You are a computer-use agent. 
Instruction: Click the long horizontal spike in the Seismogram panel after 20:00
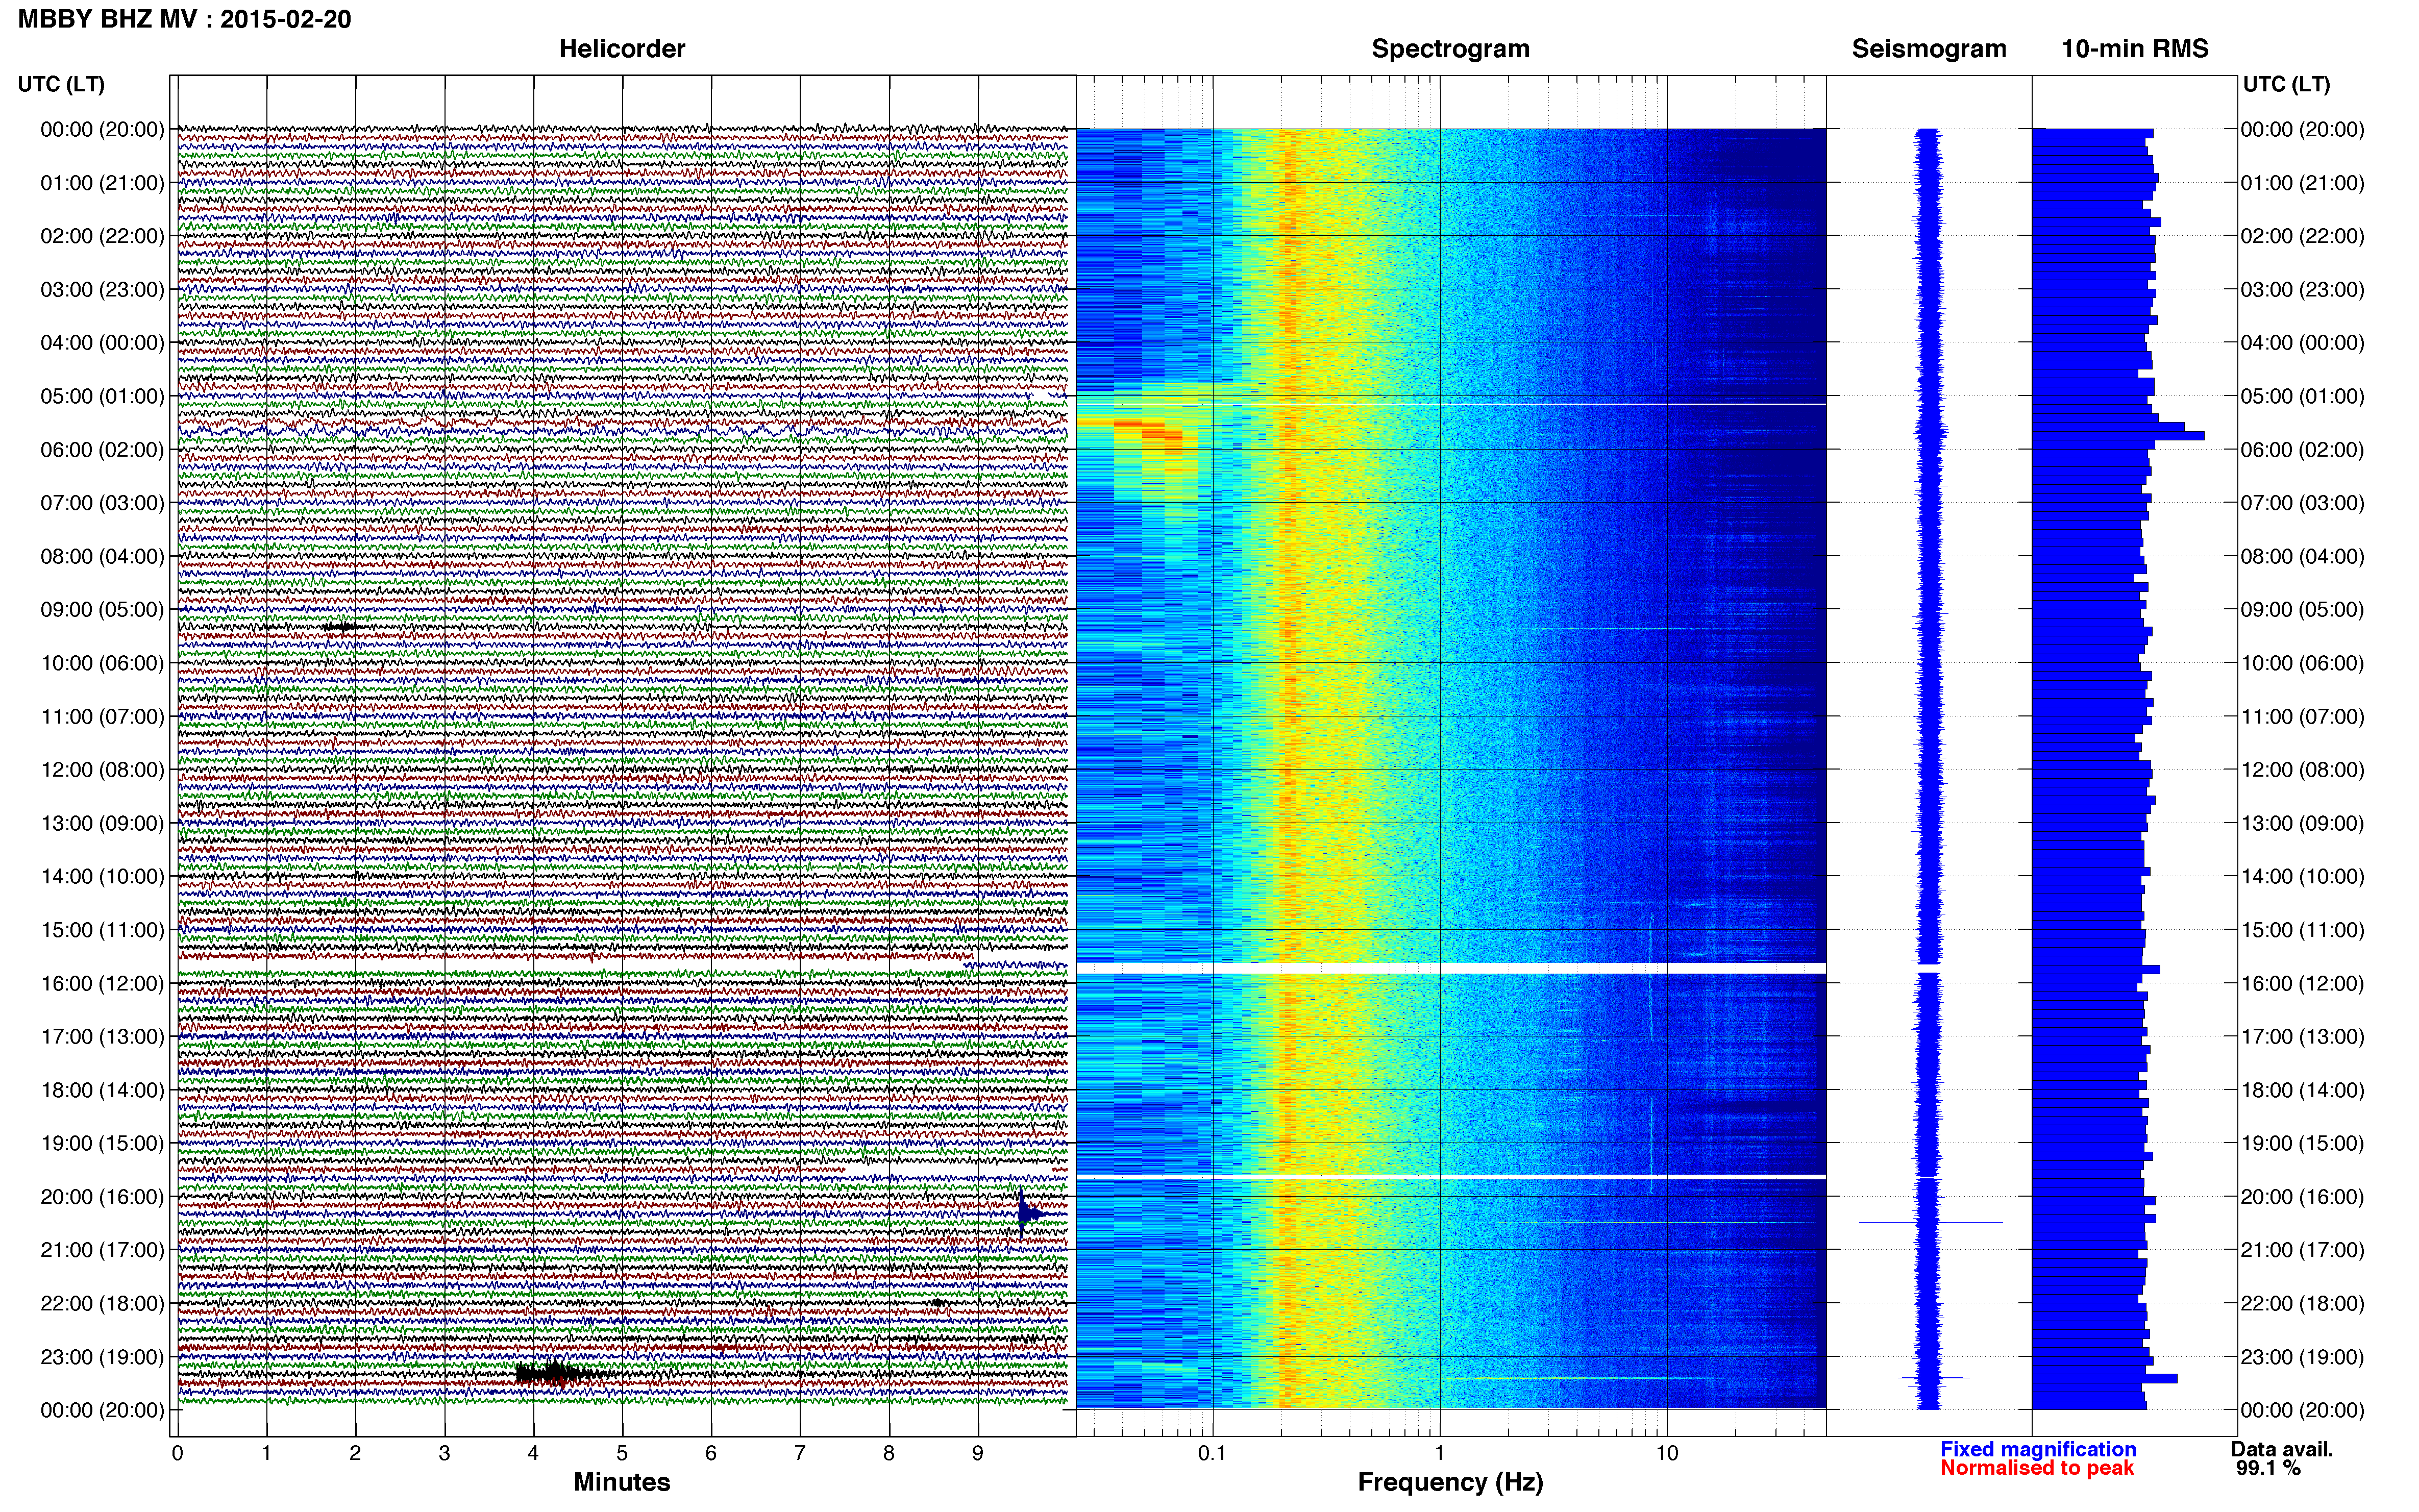[1930, 1222]
